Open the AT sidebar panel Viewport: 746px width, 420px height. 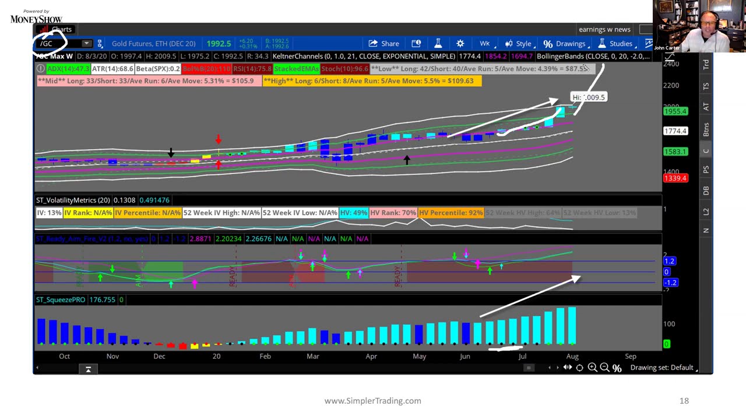tap(706, 107)
